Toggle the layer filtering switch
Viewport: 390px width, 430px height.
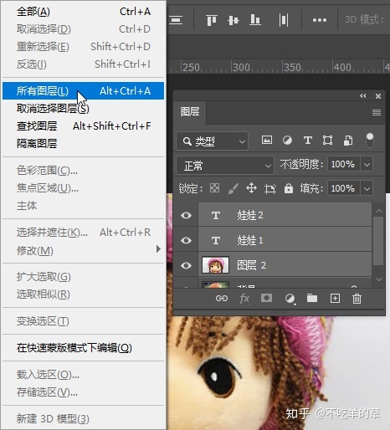[x=370, y=140]
